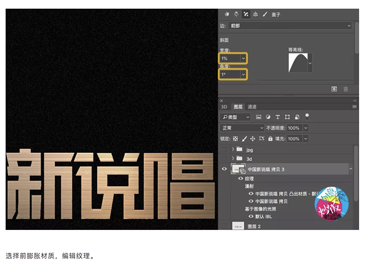Filter layers by pixel layer icon
The image size is (366, 272).
[x=258, y=117]
